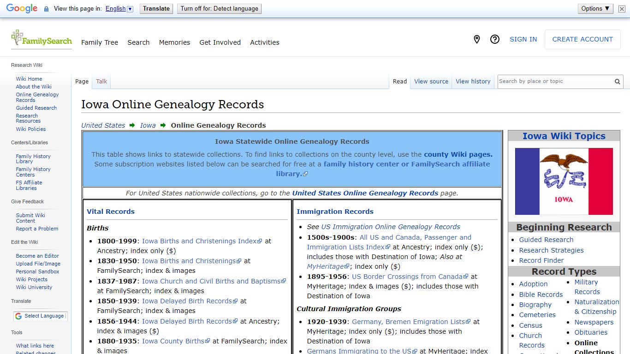Image resolution: width=630 pixels, height=354 pixels.
Task: Open the county Wiki pages link
Action: (x=458, y=155)
